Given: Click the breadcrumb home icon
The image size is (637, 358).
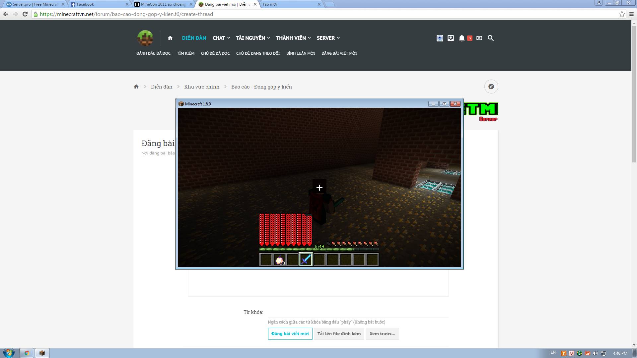Looking at the screenshot, I should pos(136,87).
